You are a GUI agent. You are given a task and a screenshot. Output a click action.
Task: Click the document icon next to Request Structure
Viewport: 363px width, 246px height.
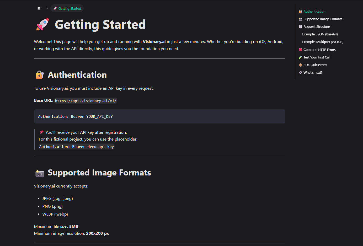tap(300, 27)
